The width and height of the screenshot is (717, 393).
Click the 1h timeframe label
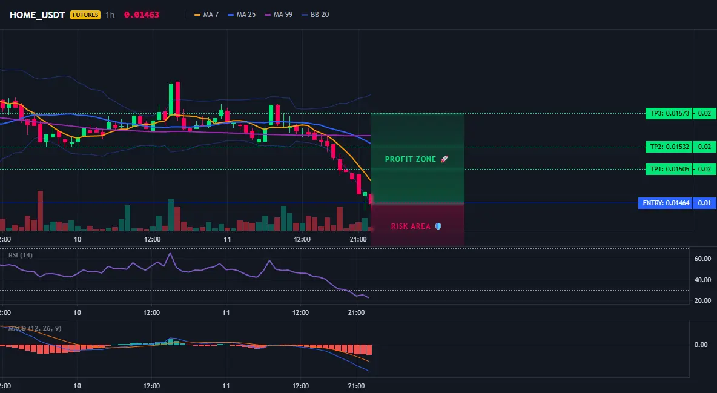(110, 15)
